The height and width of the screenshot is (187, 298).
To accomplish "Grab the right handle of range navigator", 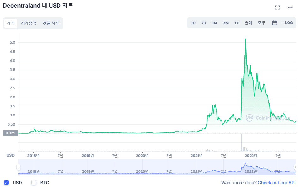I will pos(295,167).
